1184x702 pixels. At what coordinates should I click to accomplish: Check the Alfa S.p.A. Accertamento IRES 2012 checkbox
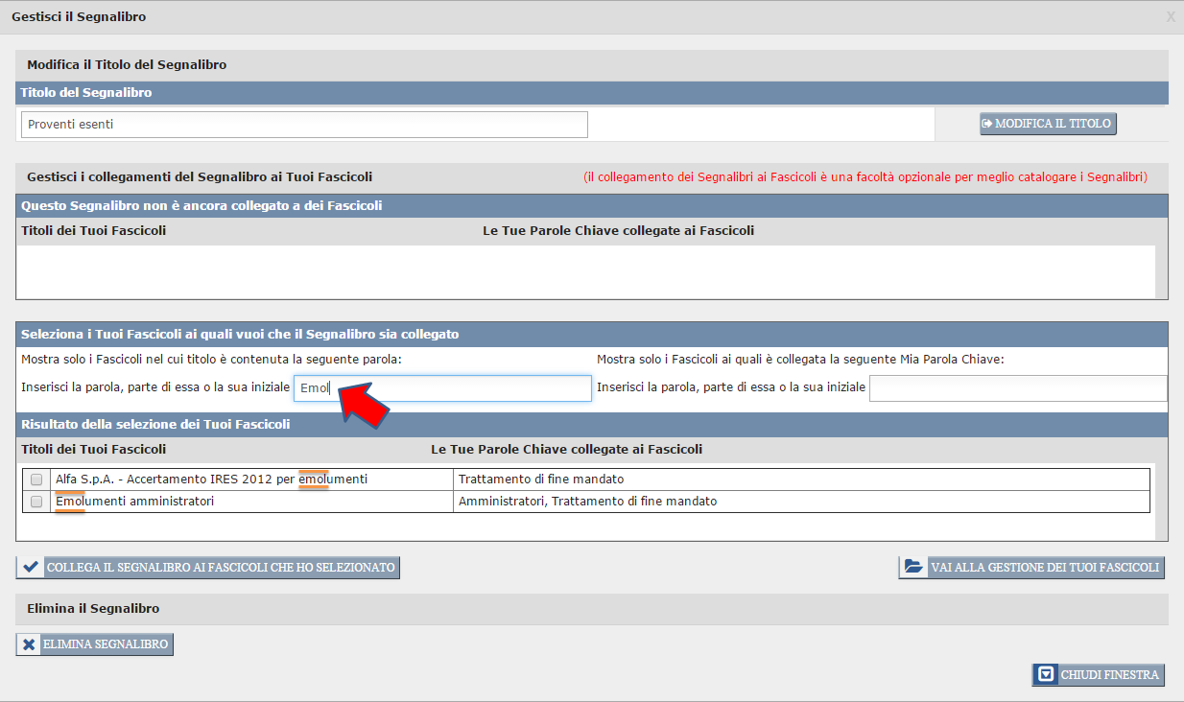[x=36, y=479]
